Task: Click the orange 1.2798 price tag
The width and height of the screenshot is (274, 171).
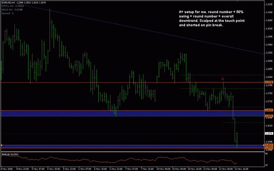Action: click(269, 82)
